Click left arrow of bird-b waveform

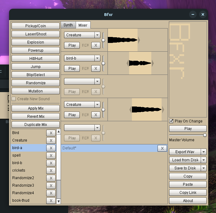[x=128, y=63]
